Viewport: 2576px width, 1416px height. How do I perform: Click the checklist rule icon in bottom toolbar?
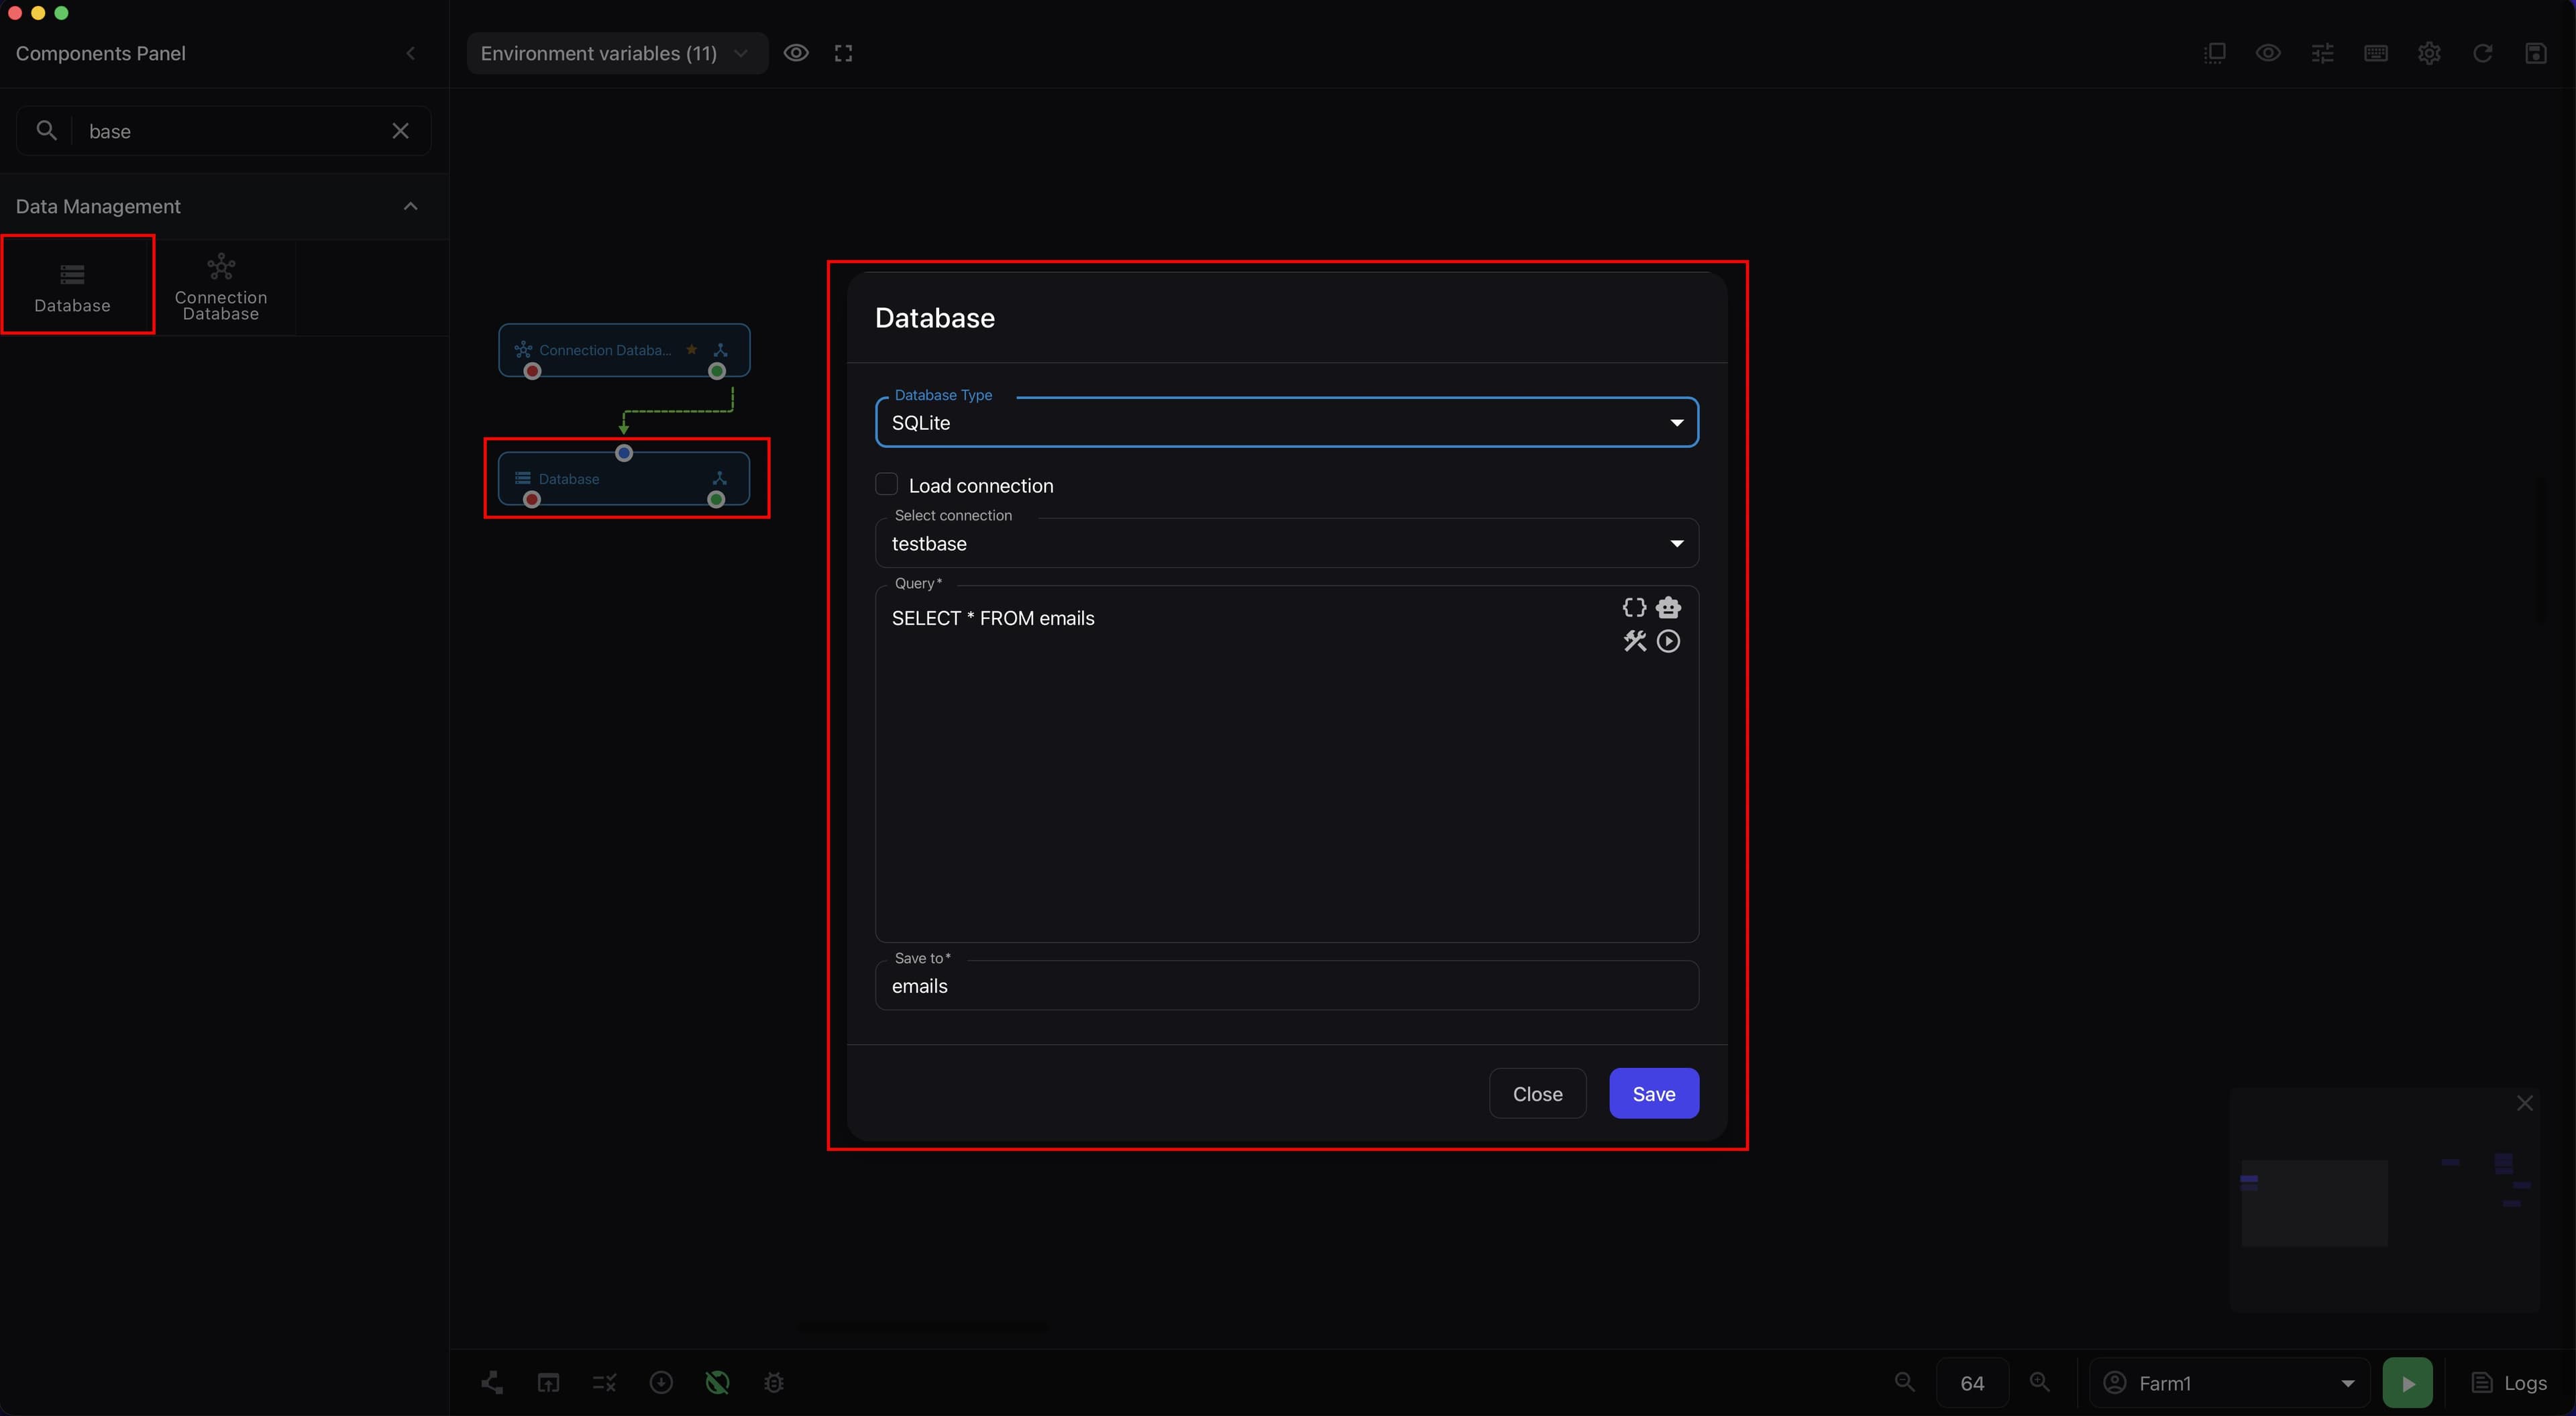[604, 1382]
